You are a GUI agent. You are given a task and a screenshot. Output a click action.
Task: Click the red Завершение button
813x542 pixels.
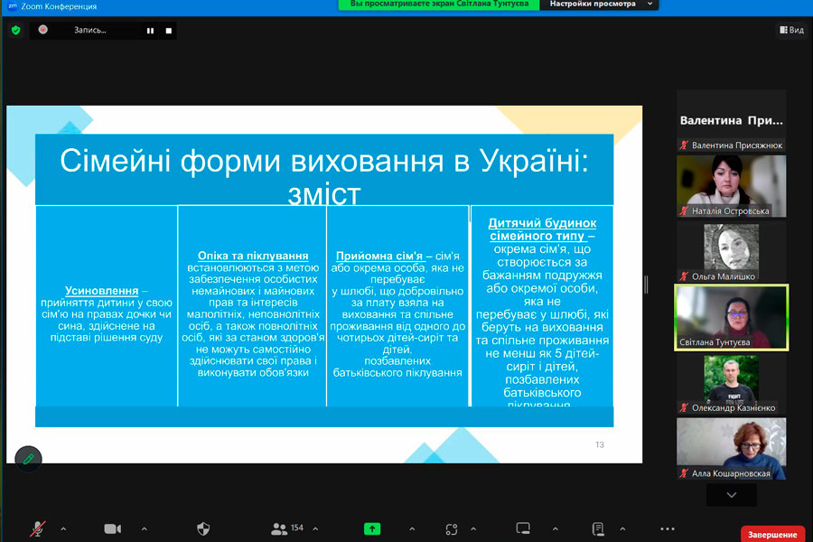click(772, 534)
